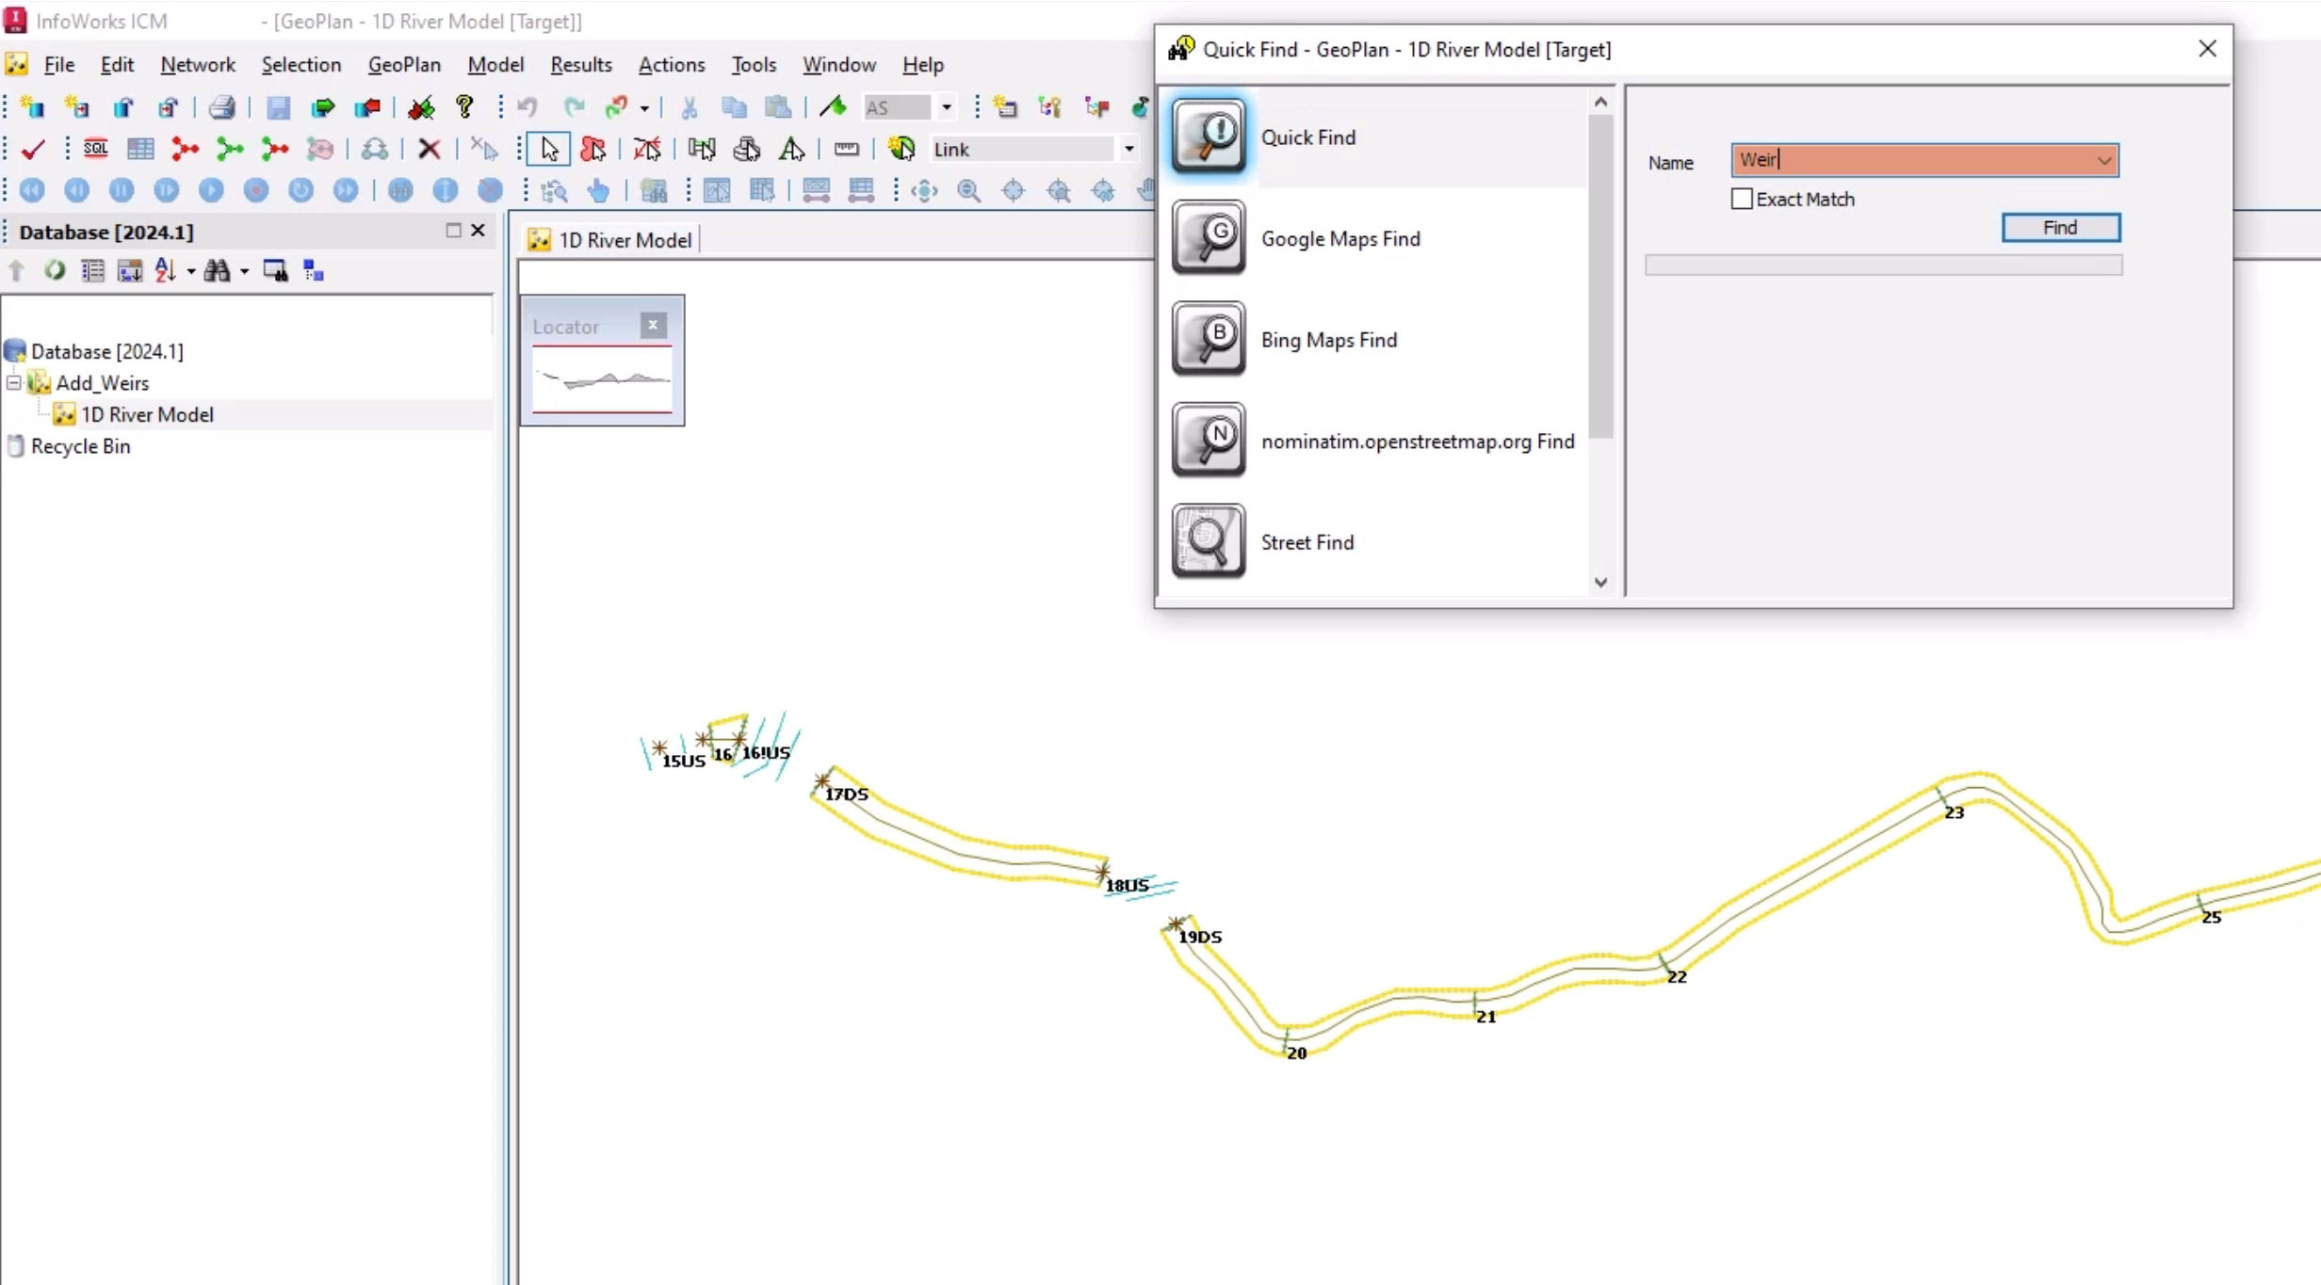Open the SQL query toolbar icon
The height and width of the screenshot is (1285, 2321).
tap(95, 149)
